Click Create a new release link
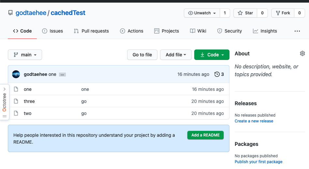Viewport: 309px width, 169px height. [254, 121]
